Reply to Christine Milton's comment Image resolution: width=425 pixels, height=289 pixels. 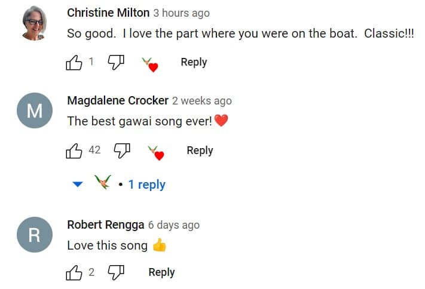(x=194, y=62)
